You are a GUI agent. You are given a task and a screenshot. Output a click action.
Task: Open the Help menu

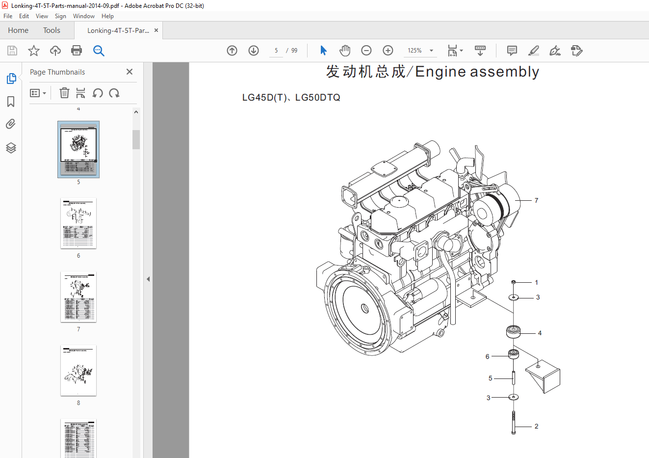(x=107, y=16)
